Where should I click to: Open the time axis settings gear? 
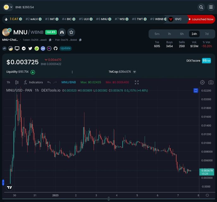[207, 195]
